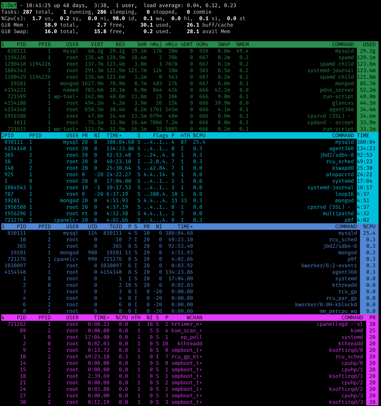The height and width of the screenshot is (406, 381).
Task: Click the cpuhp/3 command in window 4
Action: pyautogui.click(x=352, y=395)
